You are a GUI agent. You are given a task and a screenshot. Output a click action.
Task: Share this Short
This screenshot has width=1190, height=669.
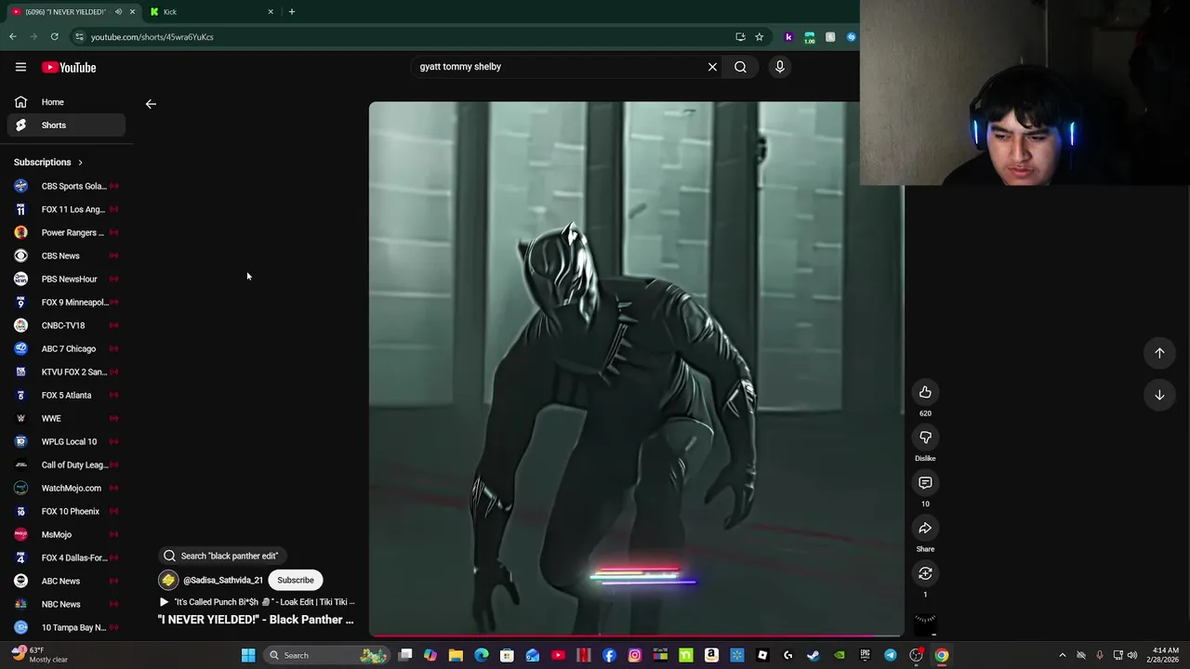pyautogui.click(x=925, y=529)
